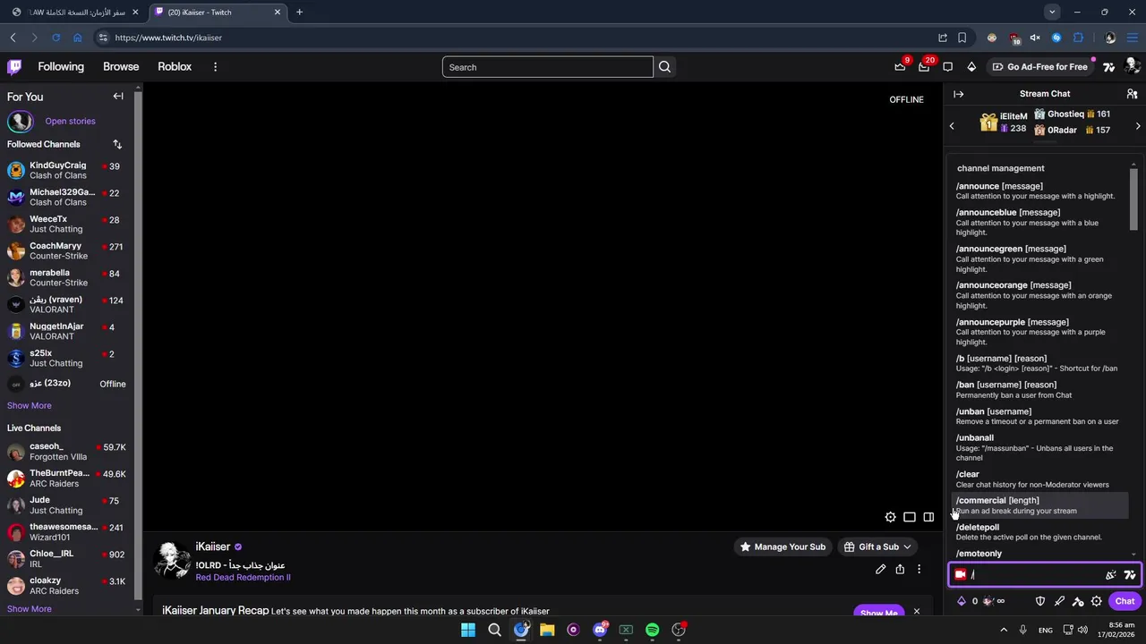
Task: Open the party popper icon in chat input
Action: 1111,575
